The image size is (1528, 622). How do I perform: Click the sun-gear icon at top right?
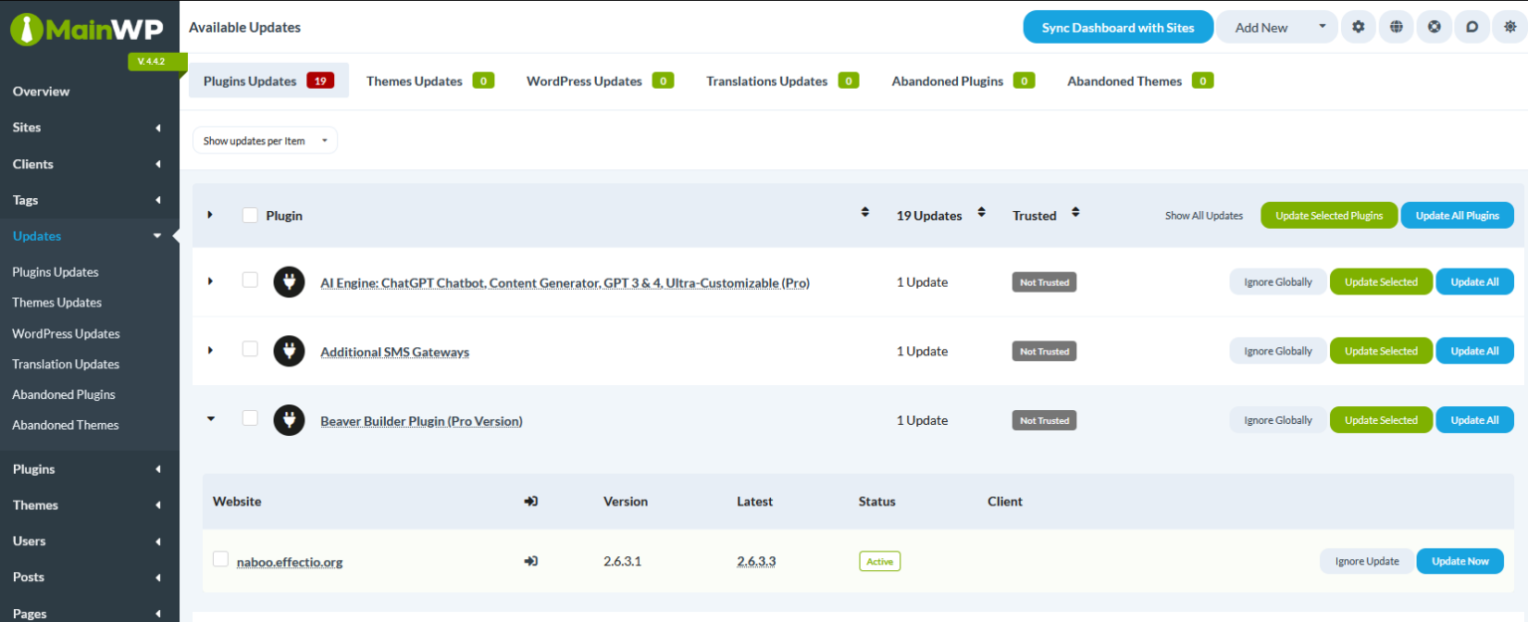click(x=1509, y=27)
